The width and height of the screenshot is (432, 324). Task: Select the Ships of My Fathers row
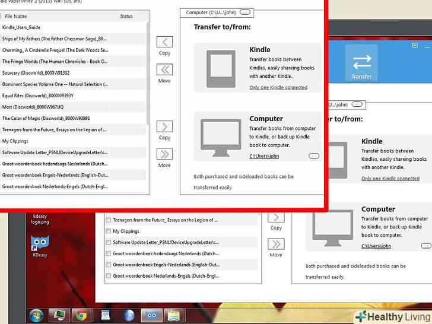click(x=73, y=39)
